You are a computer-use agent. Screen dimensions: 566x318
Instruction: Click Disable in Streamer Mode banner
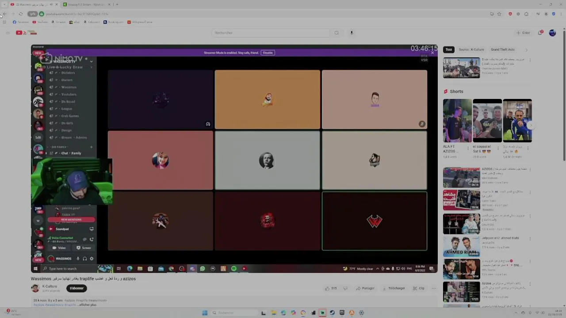pyautogui.click(x=268, y=53)
